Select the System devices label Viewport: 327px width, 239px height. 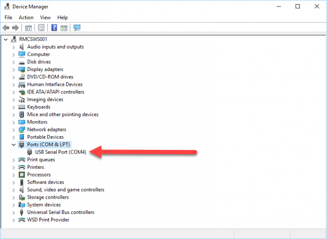[x=44, y=205]
